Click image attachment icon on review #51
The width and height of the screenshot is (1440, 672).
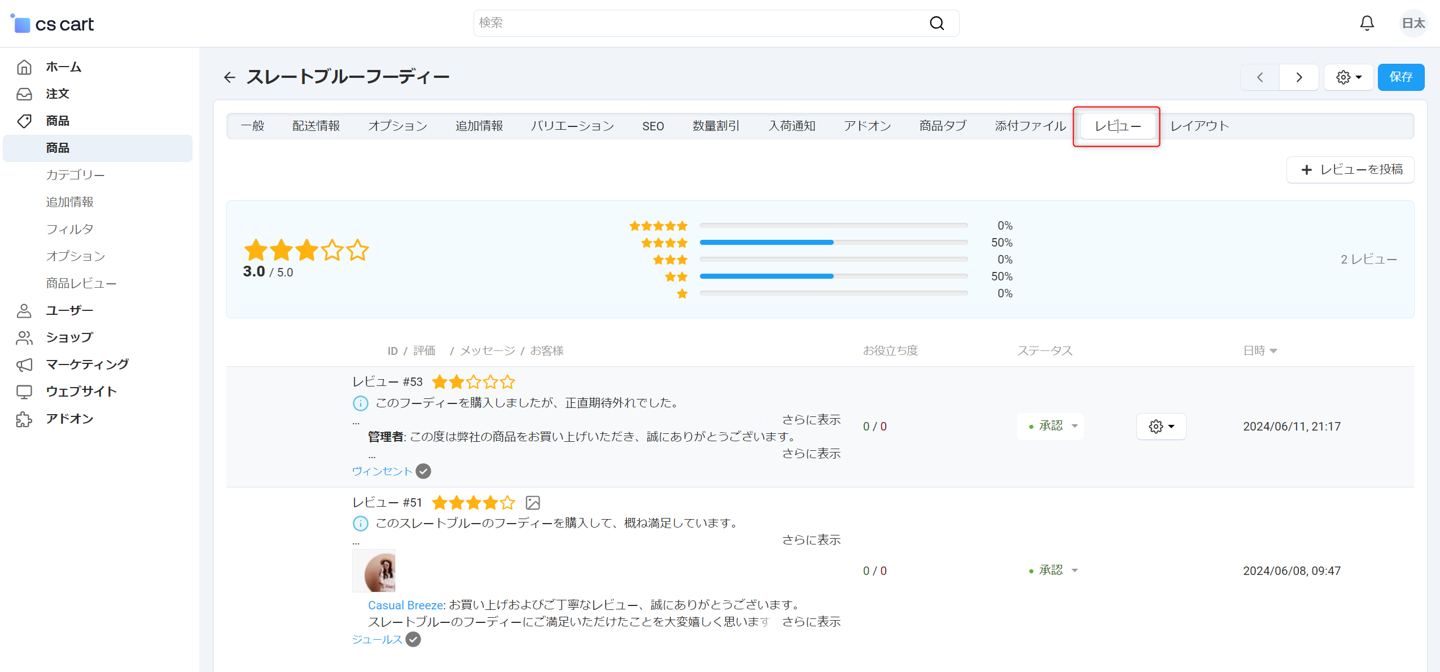coord(532,503)
